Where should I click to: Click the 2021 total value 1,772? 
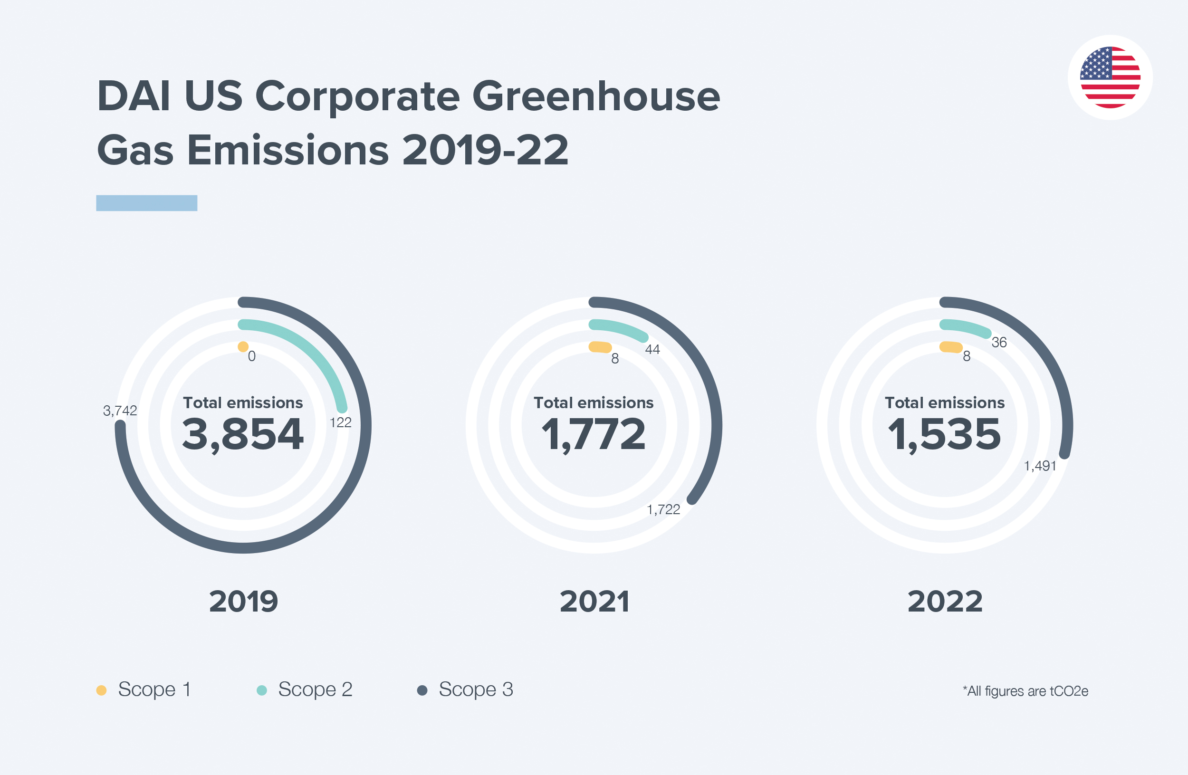click(x=594, y=435)
